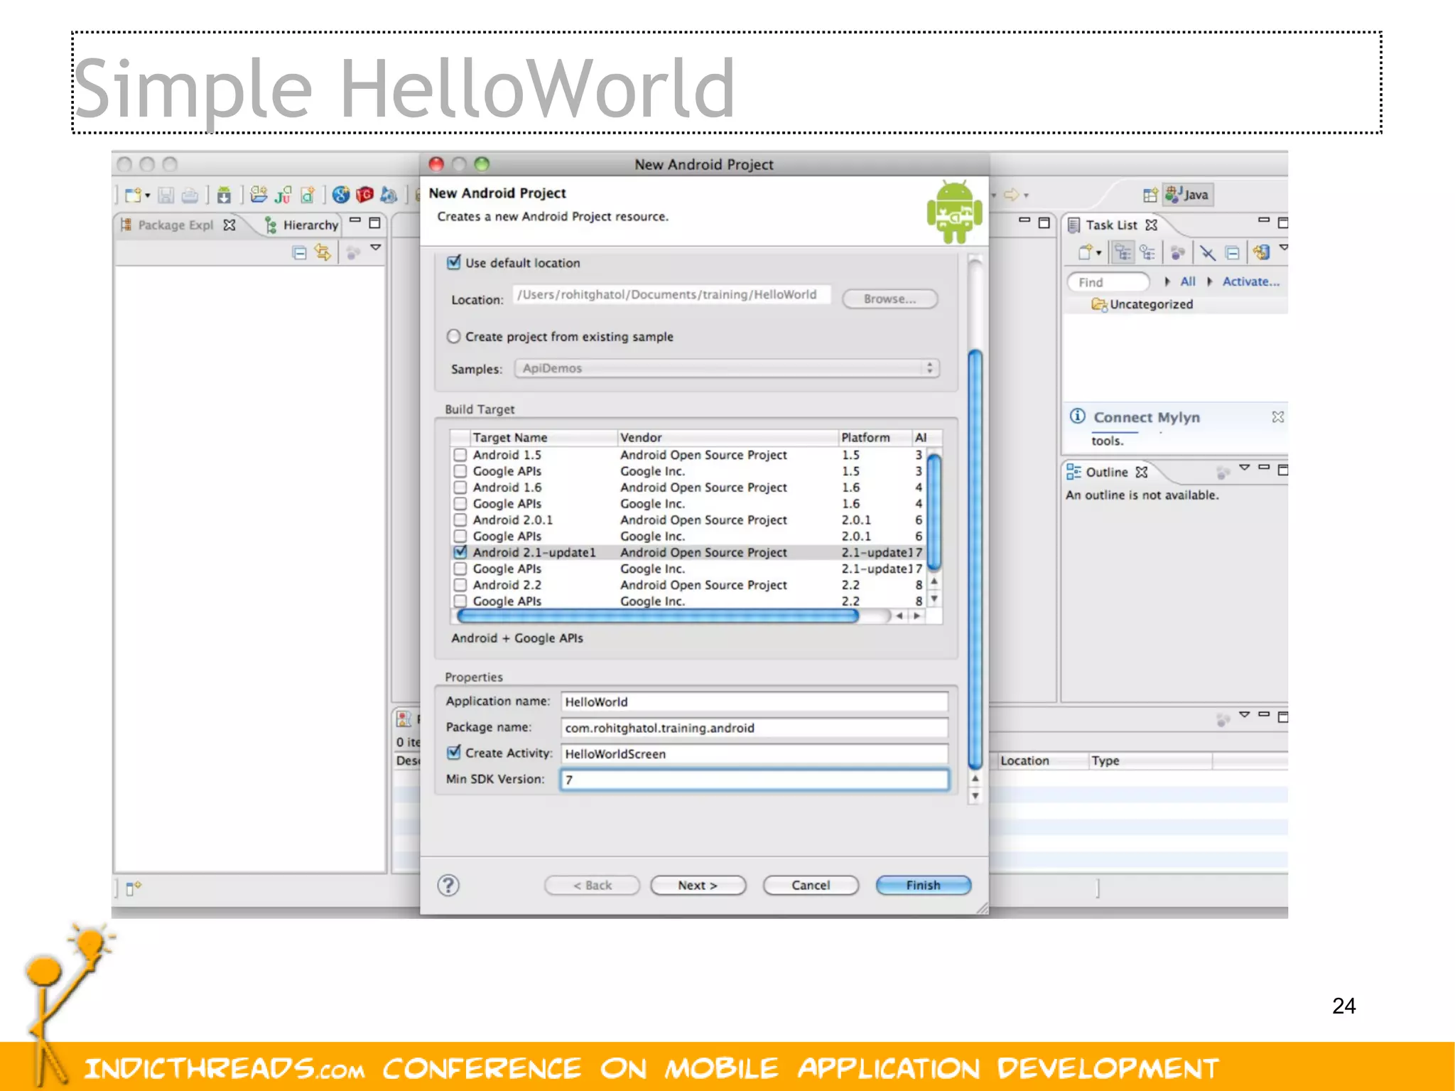The width and height of the screenshot is (1455, 1091).
Task: Check the Android 1.6 target checkbox
Action: [x=460, y=487]
